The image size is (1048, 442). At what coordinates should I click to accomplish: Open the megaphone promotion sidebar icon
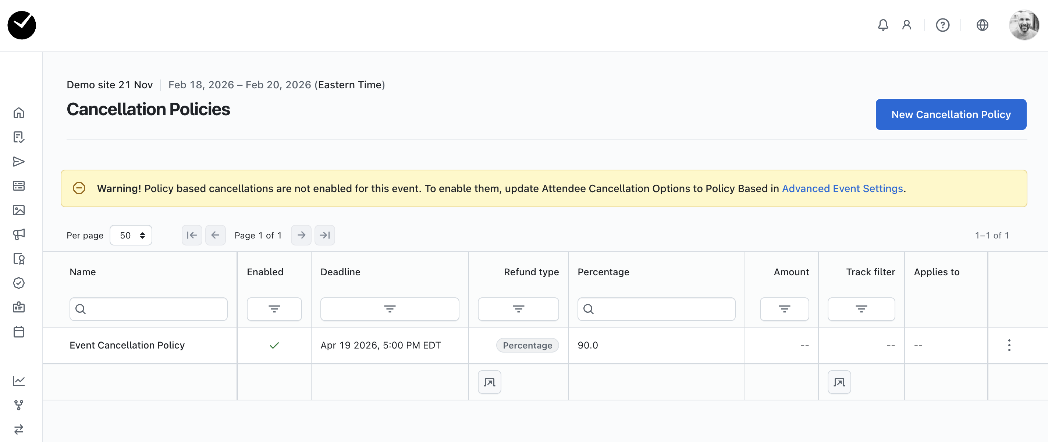(x=19, y=234)
